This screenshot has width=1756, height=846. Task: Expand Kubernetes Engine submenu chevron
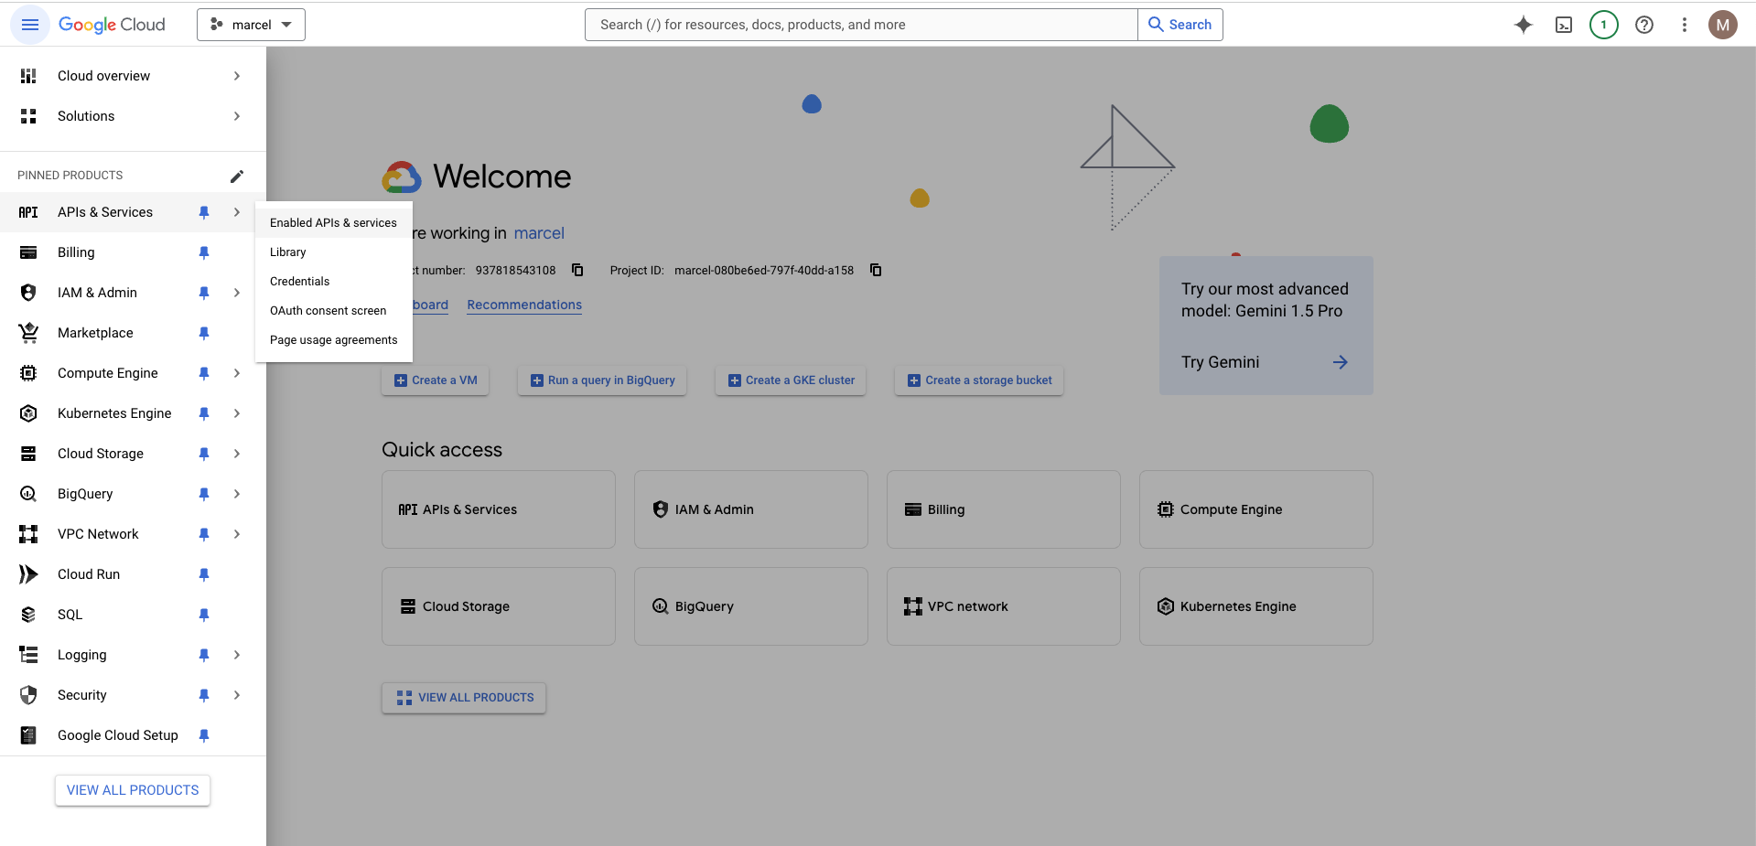[x=237, y=413]
